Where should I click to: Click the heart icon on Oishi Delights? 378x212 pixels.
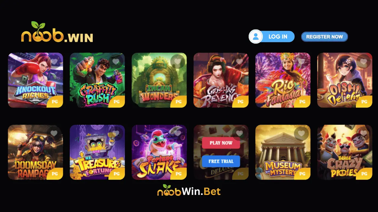[x=363, y=62]
